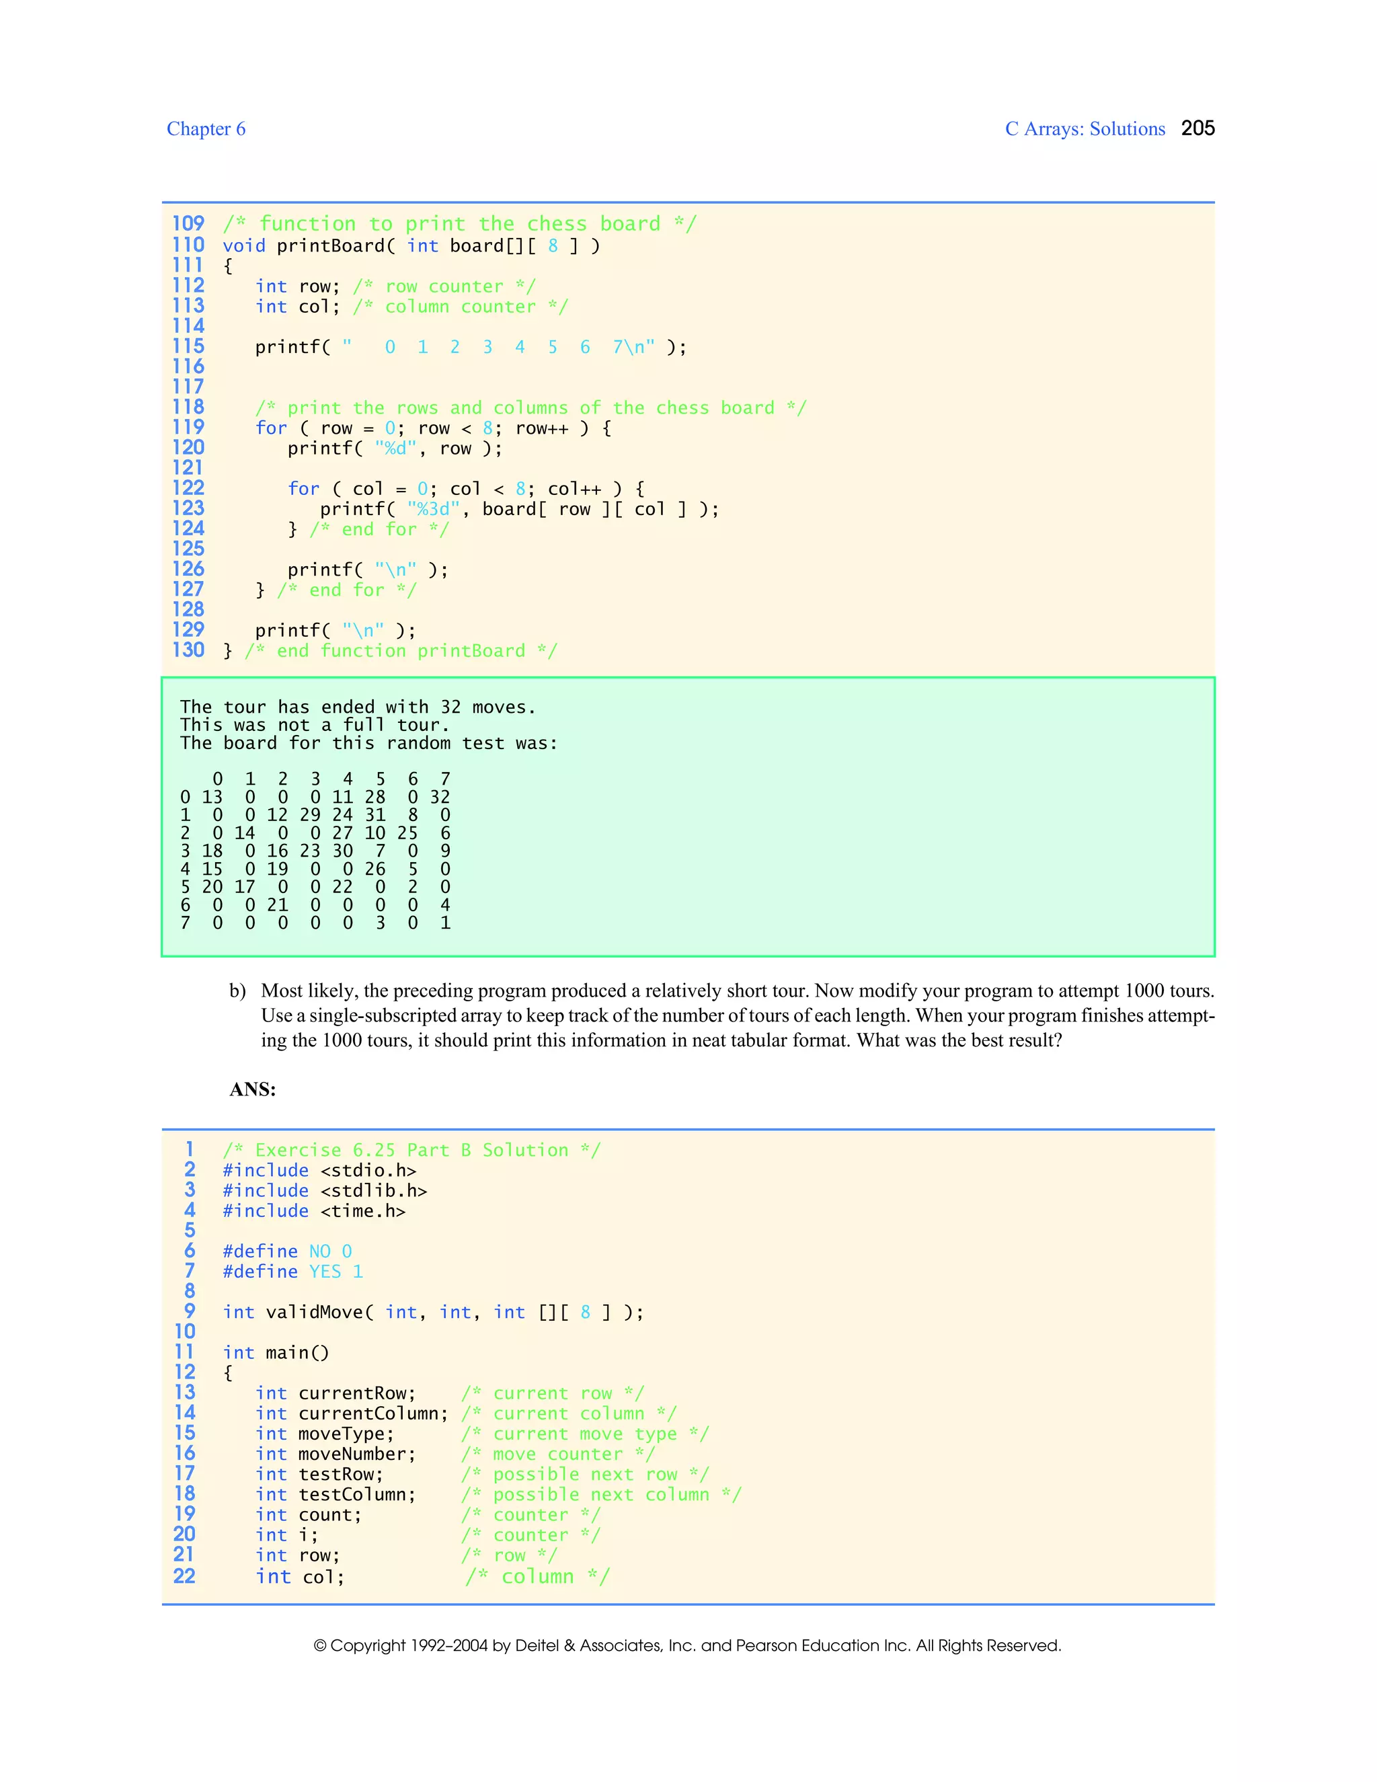The height and width of the screenshot is (1782, 1377).
Task: Click 'int currentColumn;' declaration
Action: tap(352, 1414)
